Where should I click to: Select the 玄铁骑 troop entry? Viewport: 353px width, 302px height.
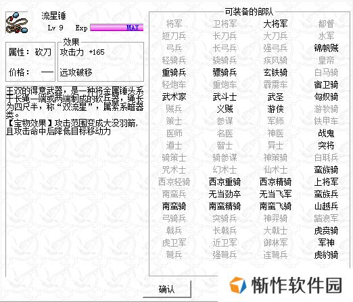tap(275, 72)
